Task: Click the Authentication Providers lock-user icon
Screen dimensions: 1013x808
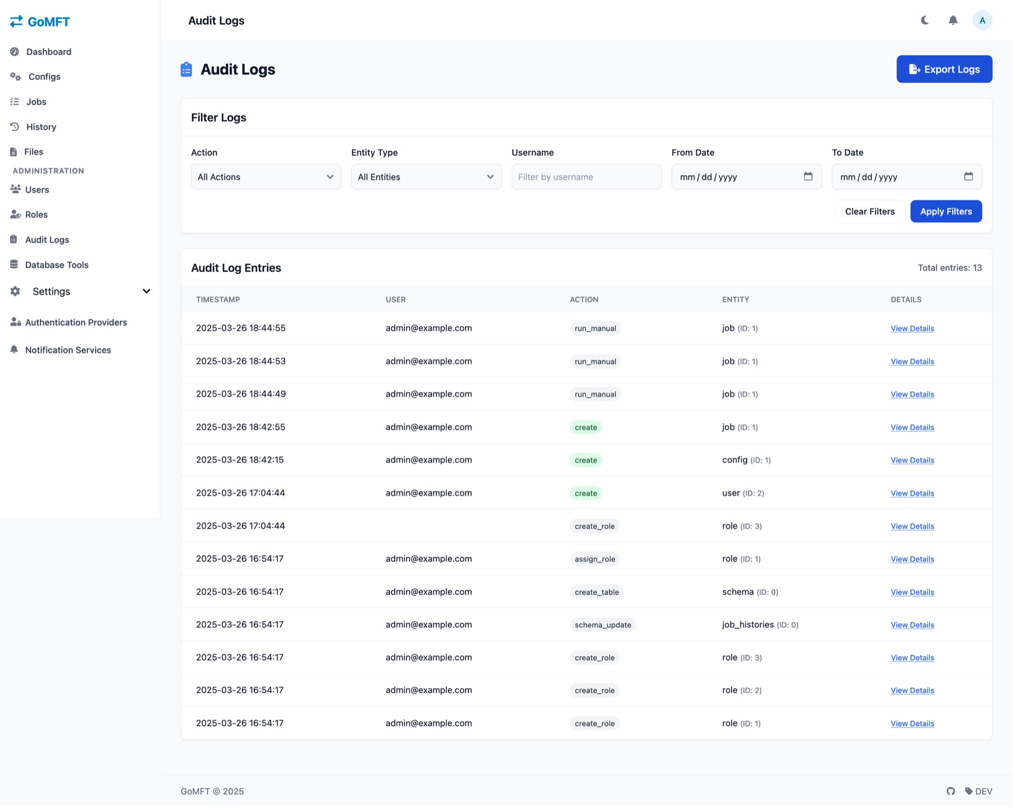Action: click(16, 322)
